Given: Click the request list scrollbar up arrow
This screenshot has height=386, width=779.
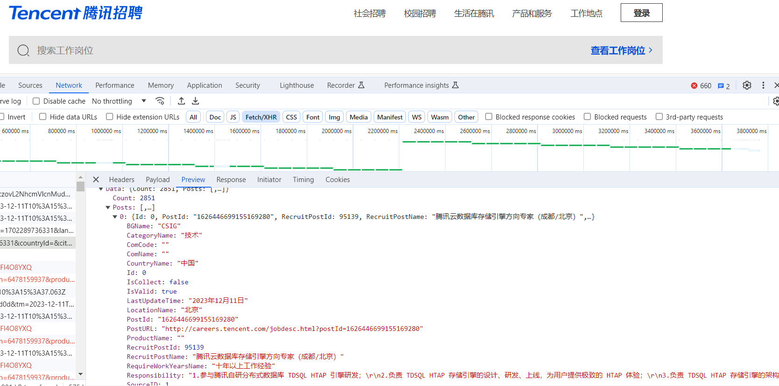Looking at the screenshot, I should point(81,177).
